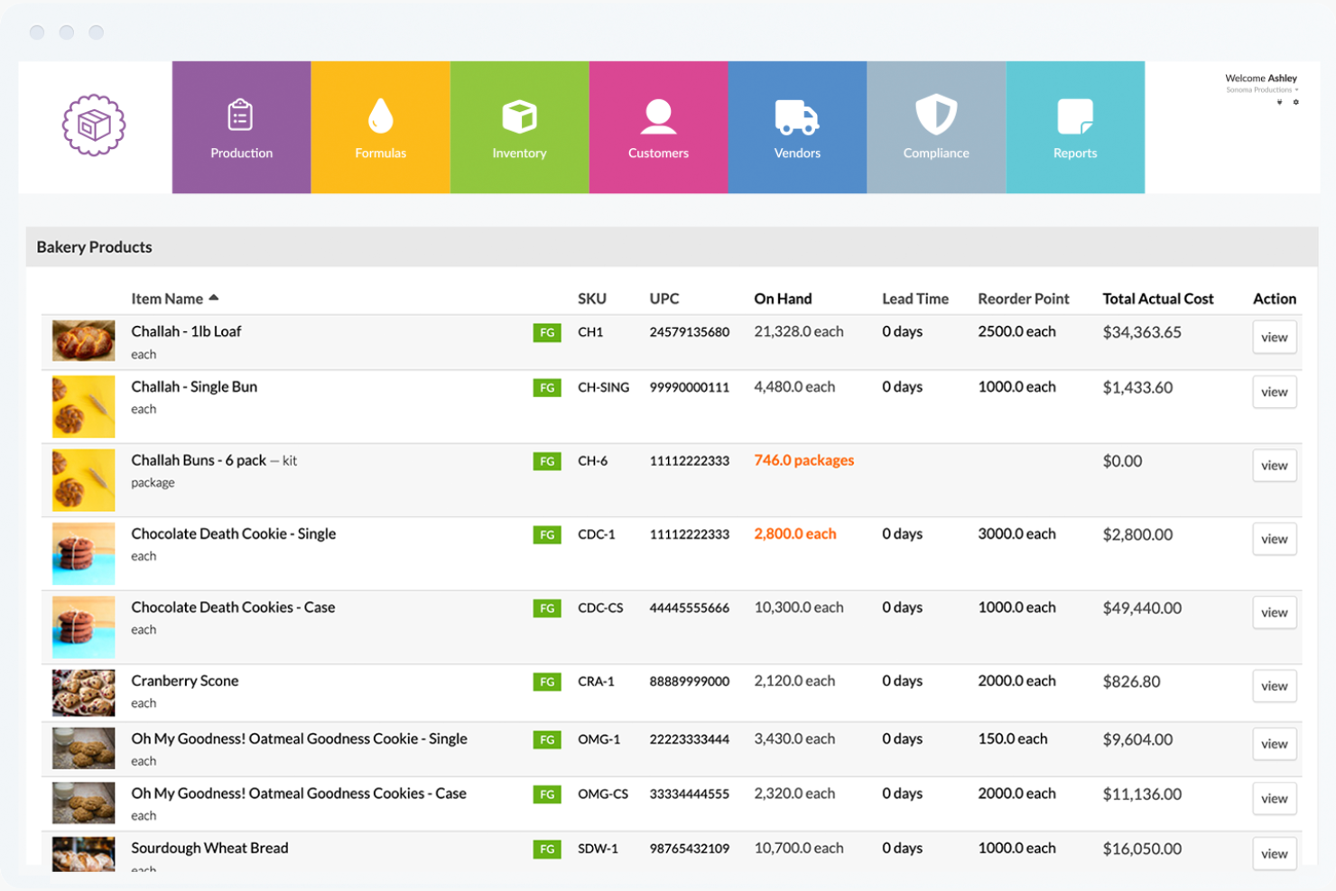1336x891 pixels.
Task: View the Sourdough Wheat Bread item
Action: [x=1275, y=854]
